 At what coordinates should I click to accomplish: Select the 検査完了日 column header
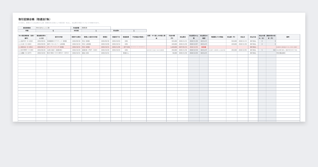point(116,37)
